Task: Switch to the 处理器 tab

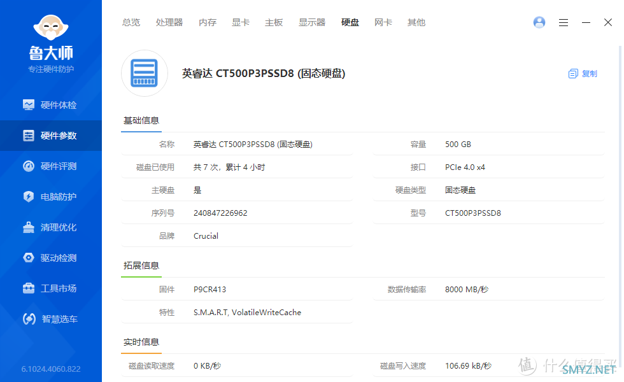Action: click(x=169, y=22)
